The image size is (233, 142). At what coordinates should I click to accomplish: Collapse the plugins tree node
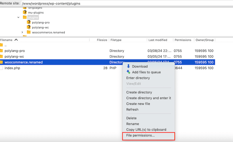coord(18,17)
